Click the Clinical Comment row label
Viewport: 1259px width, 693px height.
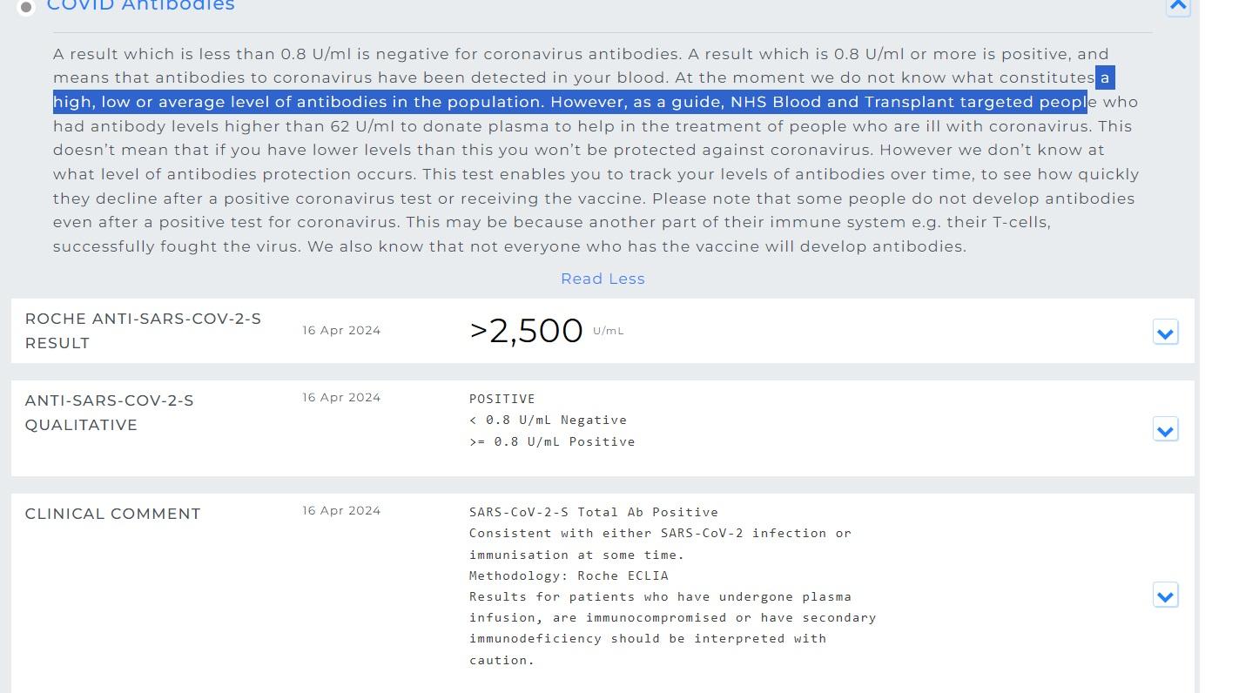[x=112, y=514]
